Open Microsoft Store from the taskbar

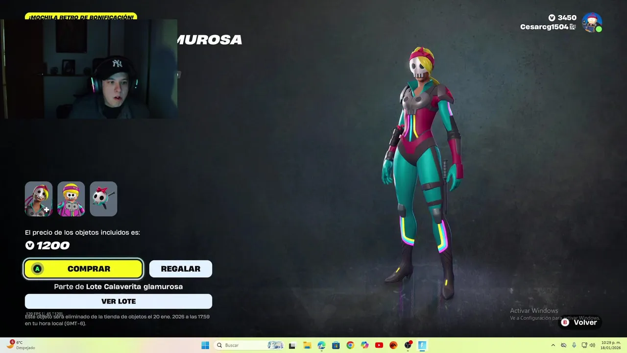[x=336, y=345]
